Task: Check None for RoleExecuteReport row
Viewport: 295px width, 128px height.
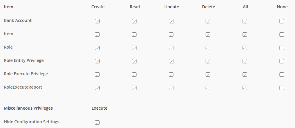Action: pos(282,88)
